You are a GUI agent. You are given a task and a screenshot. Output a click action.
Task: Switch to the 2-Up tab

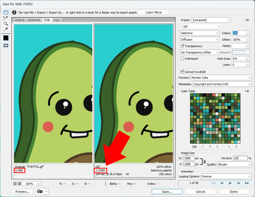point(47,20)
